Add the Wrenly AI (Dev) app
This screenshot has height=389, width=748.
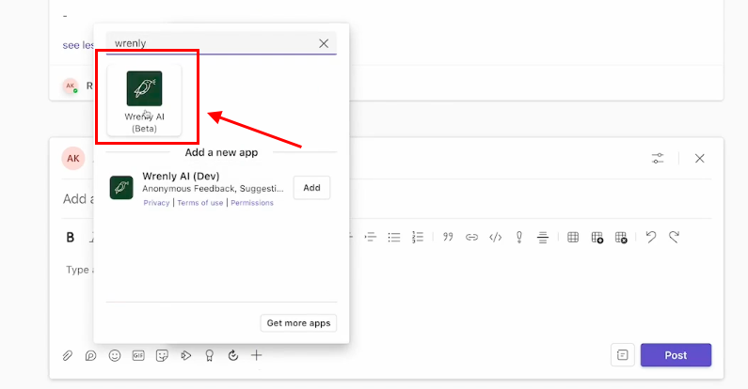click(x=311, y=188)
